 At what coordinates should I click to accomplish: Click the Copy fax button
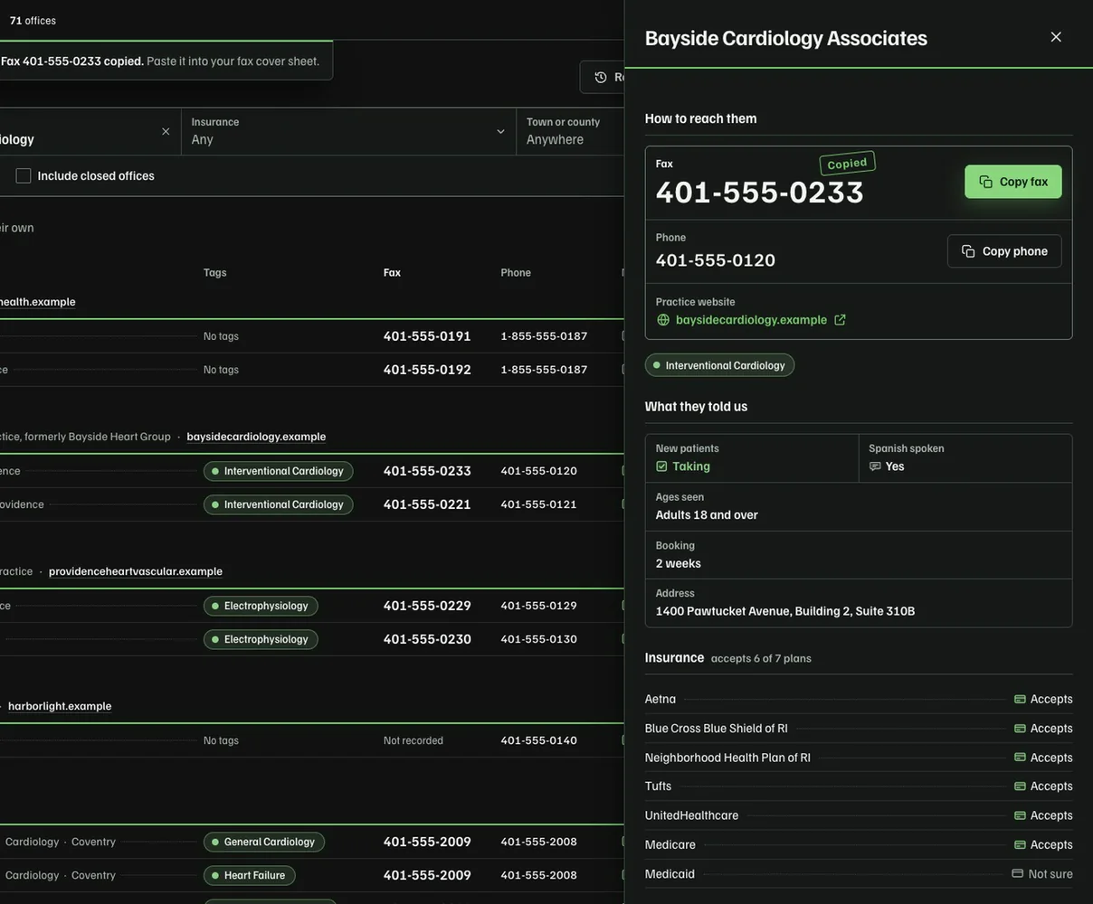1013,182
